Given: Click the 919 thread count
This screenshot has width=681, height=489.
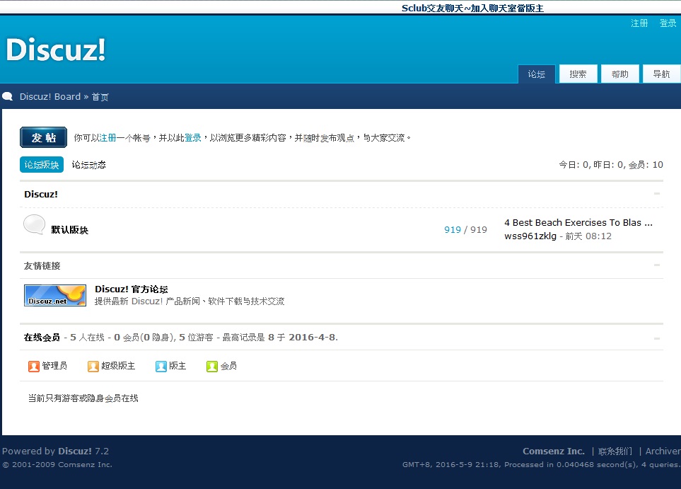Looking at the screenshot, I should coord(453,229).
